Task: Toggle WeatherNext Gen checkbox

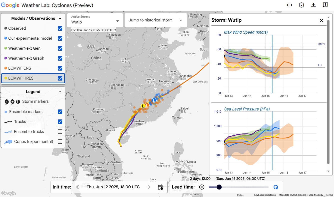Action: [x=60, y=48]
